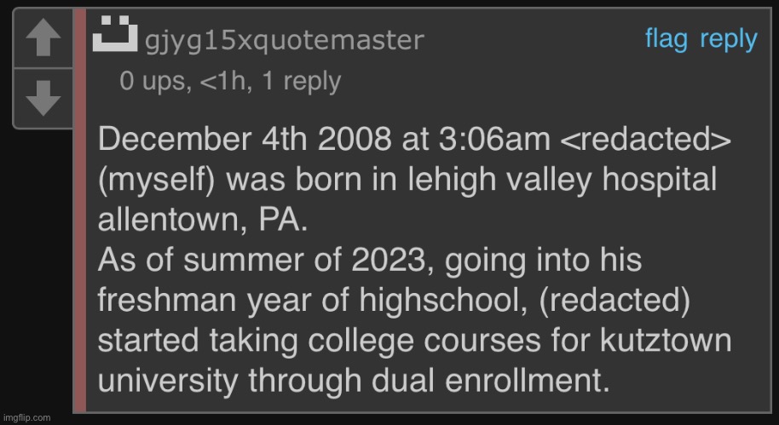Reply to the comment
Screen dimensions: 779x425
[x=729, y=40]
